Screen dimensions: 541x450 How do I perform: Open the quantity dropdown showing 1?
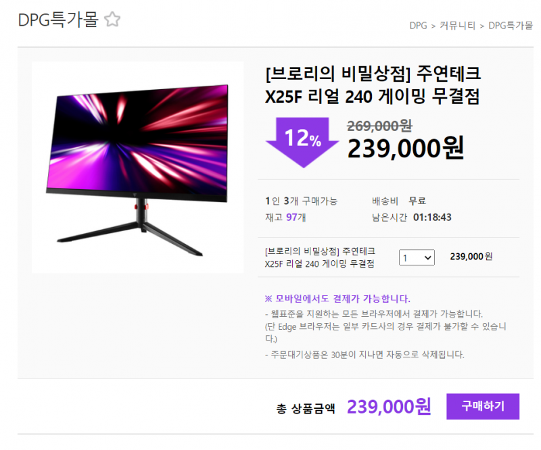(417, 257)
